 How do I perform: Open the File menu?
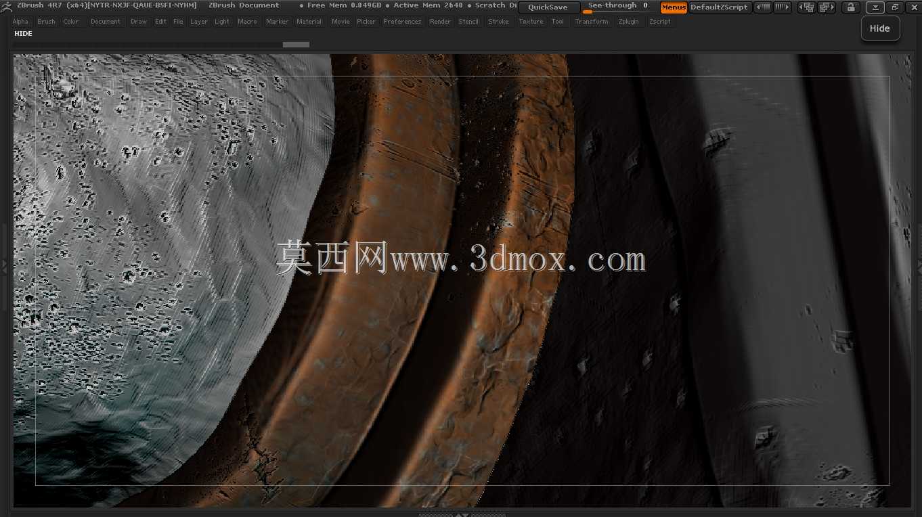(x=178, y=22)
